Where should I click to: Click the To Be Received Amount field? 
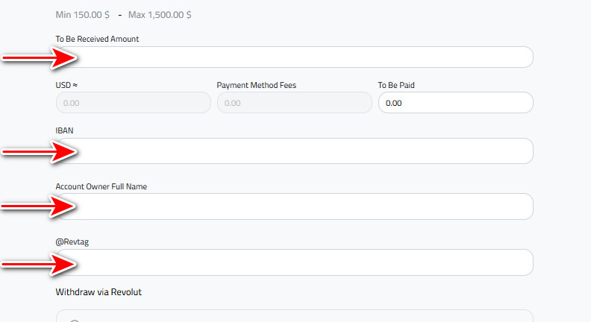[294, 57]
